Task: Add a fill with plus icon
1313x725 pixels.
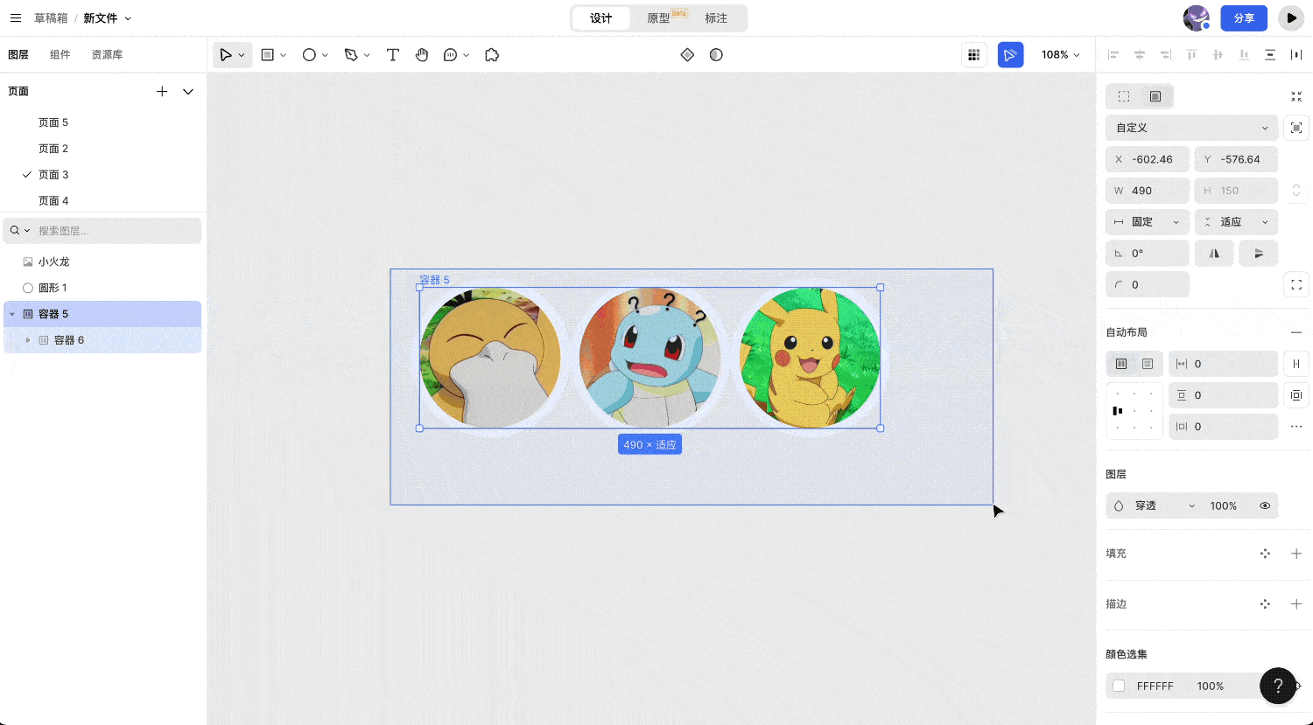Action: (1296, 554)
